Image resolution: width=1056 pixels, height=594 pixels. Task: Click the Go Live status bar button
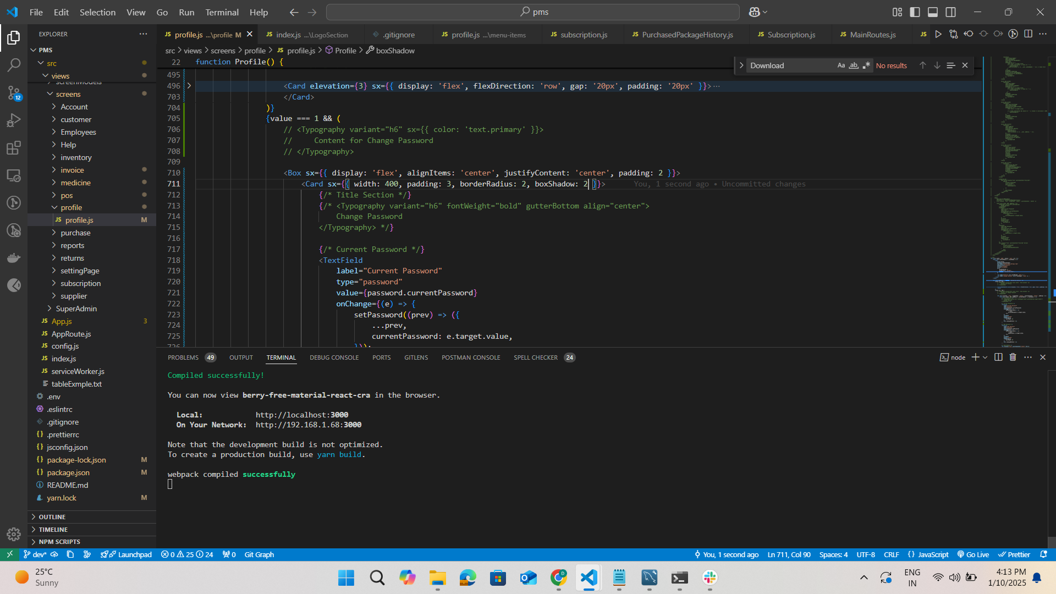[973, 554]
